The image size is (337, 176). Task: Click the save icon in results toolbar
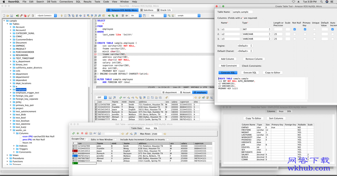point(110,98)
